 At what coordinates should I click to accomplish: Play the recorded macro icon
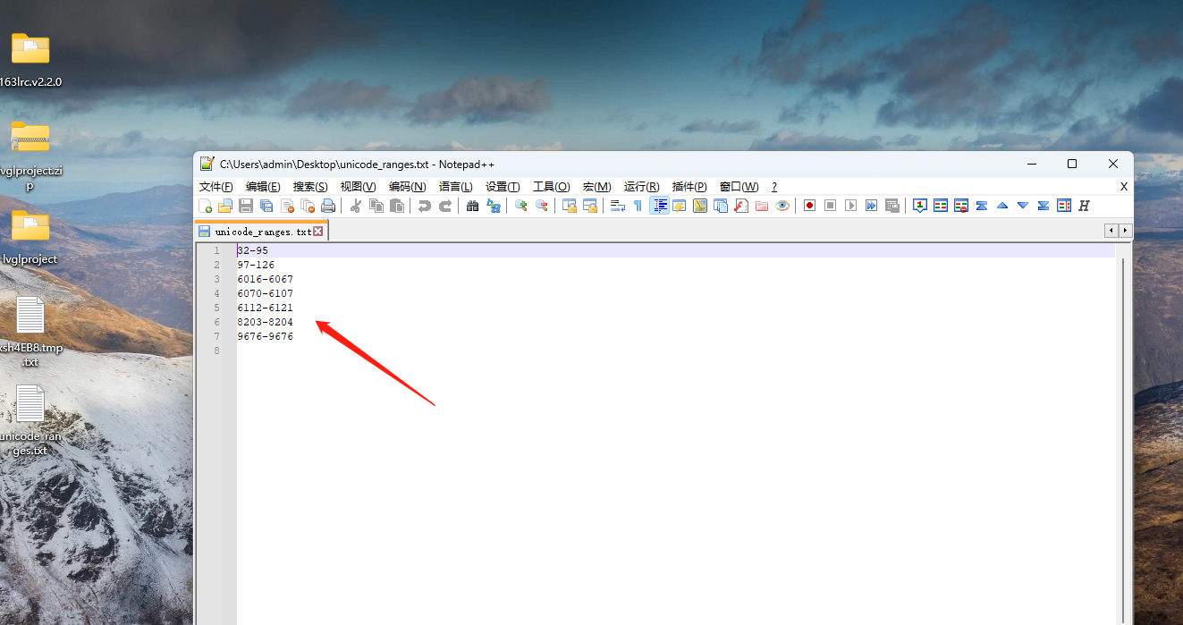[850, 206]
